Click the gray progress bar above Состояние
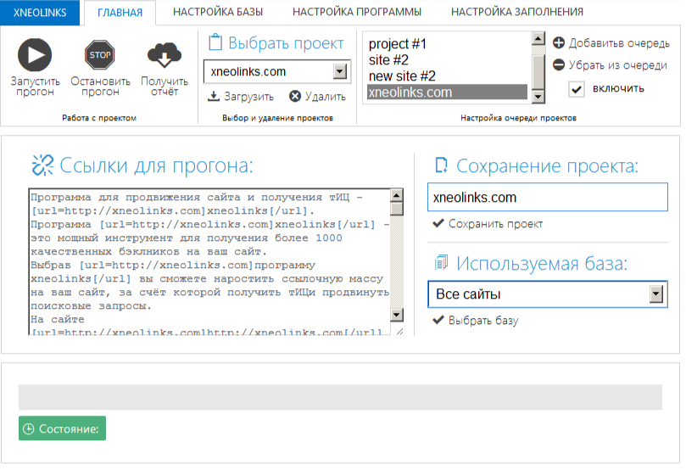Image resolution: width=686 pixels, height=470 pixels. [340, 397]
